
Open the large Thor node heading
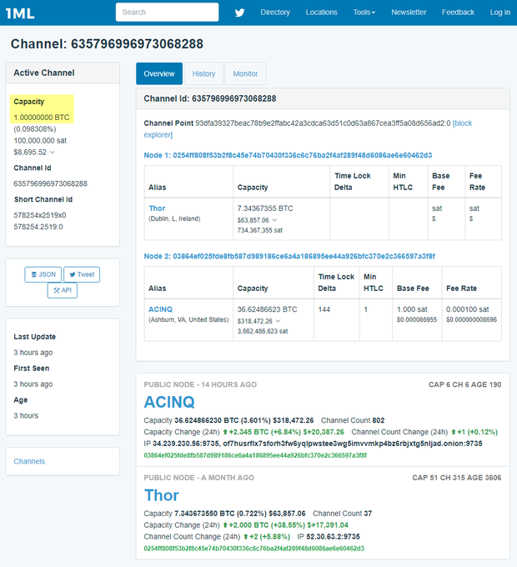click(162, 495)
